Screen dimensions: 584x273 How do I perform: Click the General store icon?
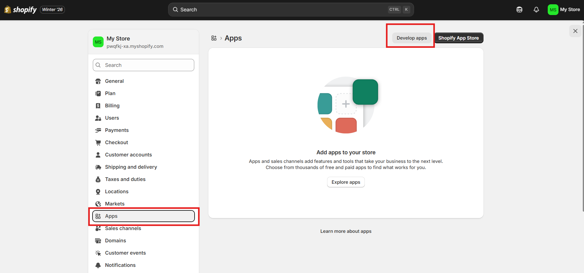(98, 81)
